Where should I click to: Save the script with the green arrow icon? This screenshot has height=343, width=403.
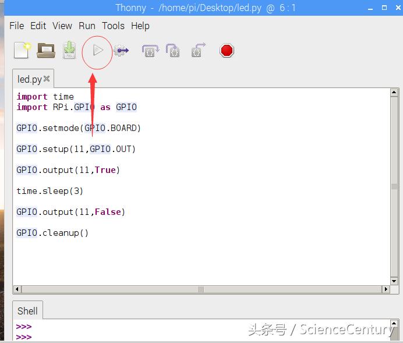pos(69,50)
